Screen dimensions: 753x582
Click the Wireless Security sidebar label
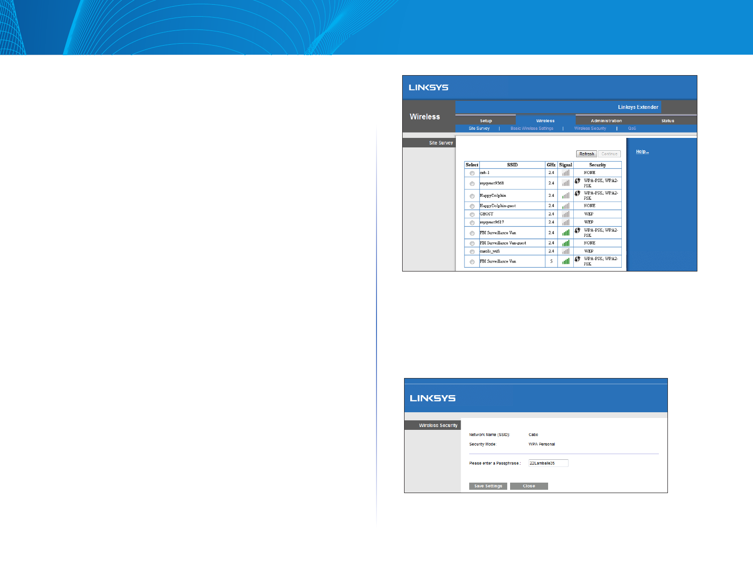pos(438,426)
